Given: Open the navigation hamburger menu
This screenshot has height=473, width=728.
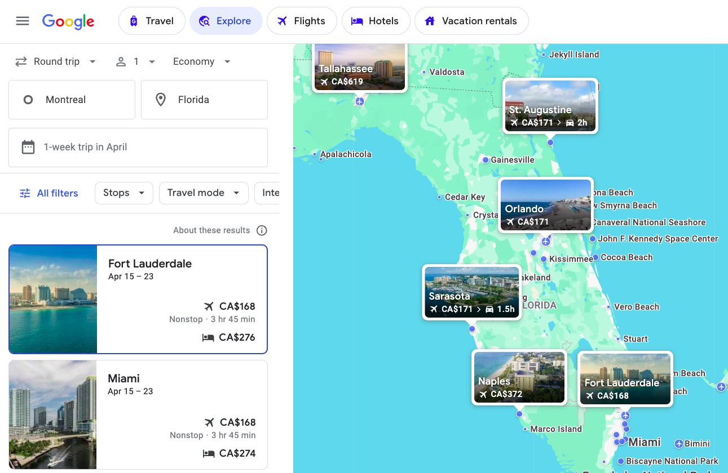Looking at the screenshot, I should pyautogui.click(x=23, y=21).
